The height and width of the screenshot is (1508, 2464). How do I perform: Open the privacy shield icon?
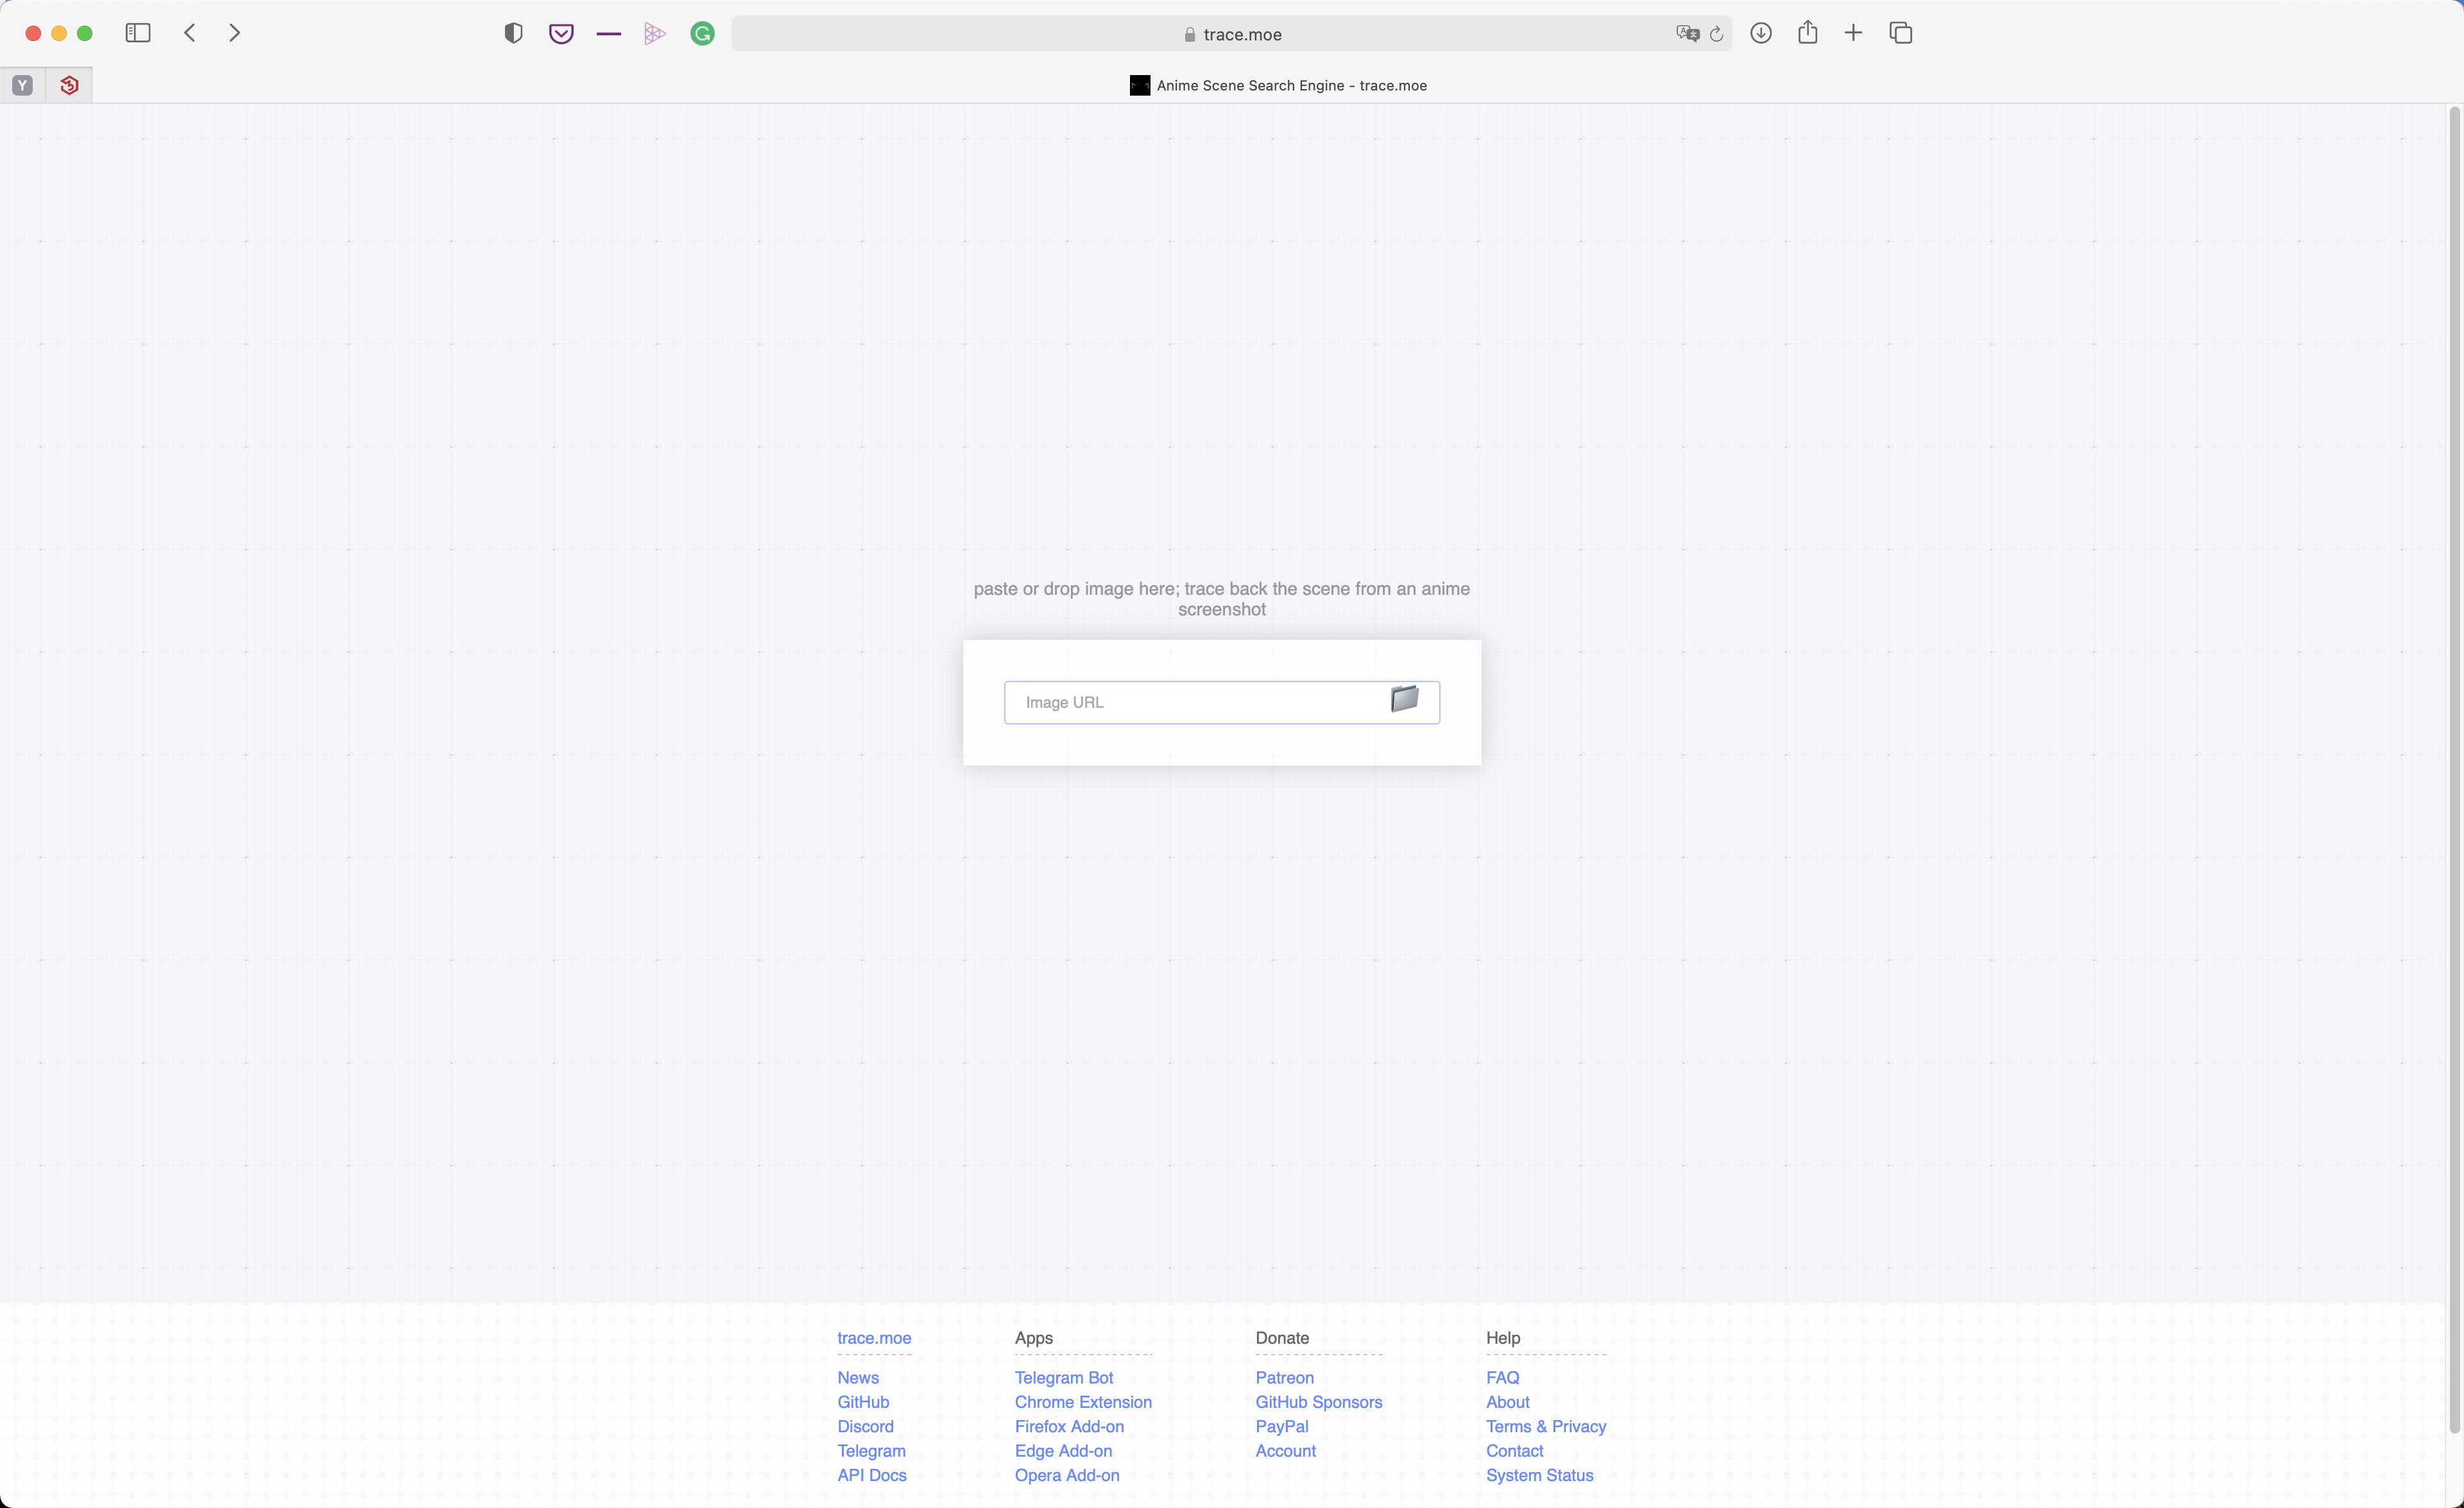[x=513, y=34]
